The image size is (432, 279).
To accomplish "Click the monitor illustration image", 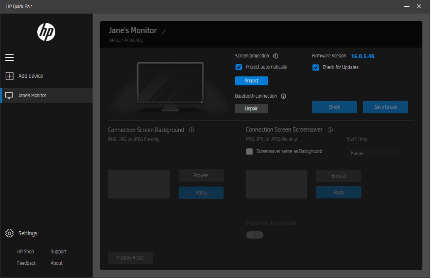I will [171, 87].
